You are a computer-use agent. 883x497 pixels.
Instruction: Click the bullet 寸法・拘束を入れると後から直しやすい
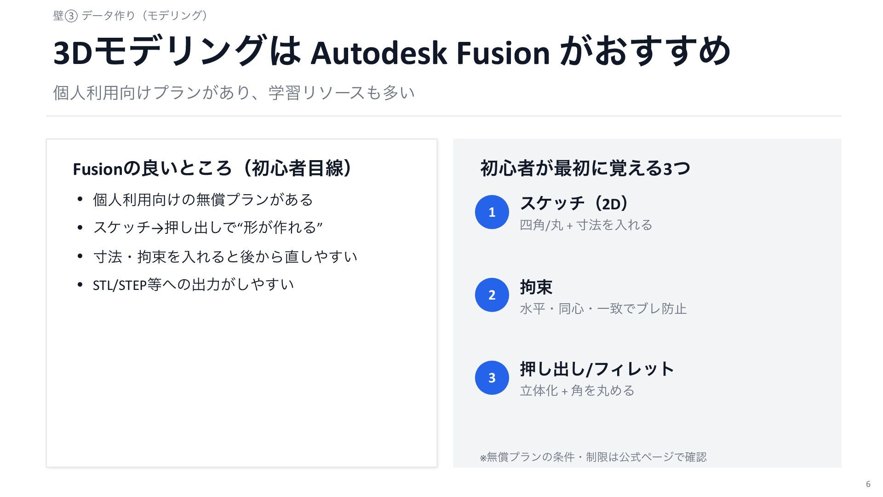[225, 256]
